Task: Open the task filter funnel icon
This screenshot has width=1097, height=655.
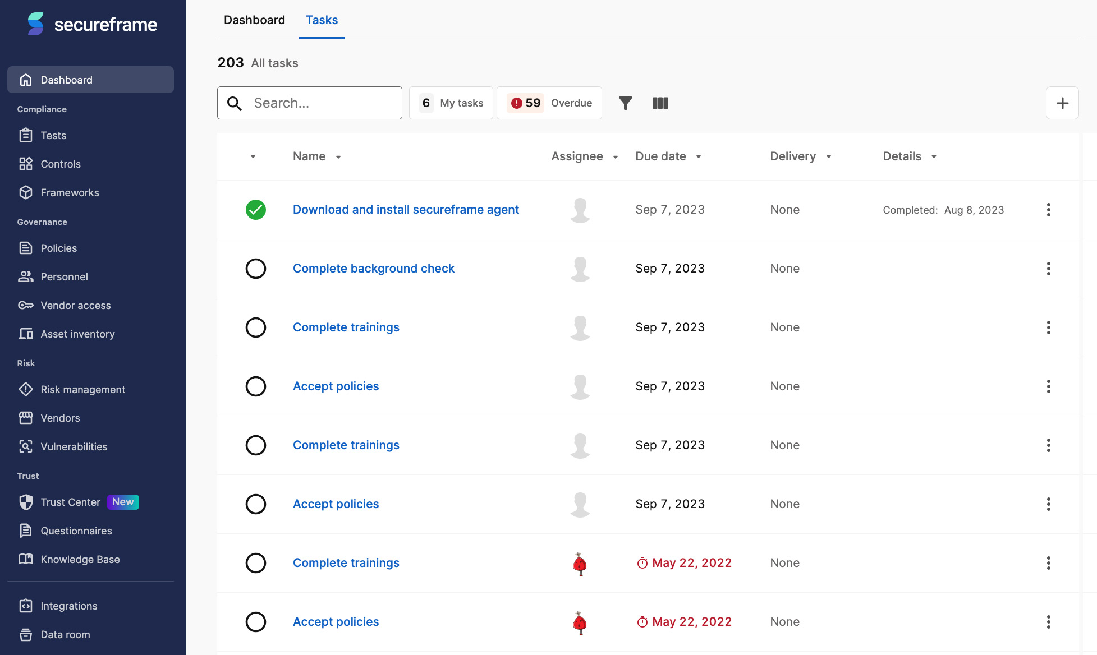Action: pyautogui.click(x=625, y=103)
